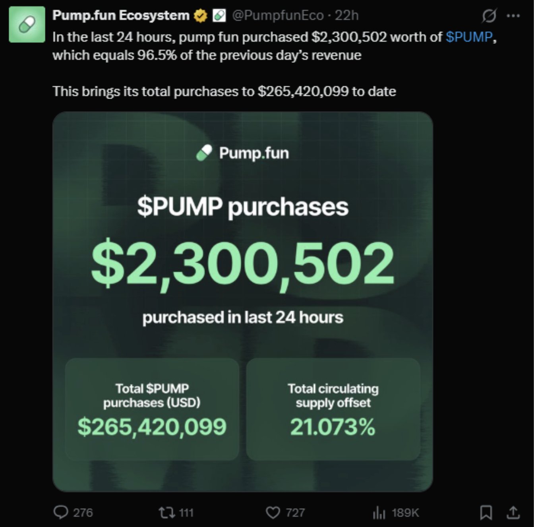Click the Grok icon on the post

(489, 16)
